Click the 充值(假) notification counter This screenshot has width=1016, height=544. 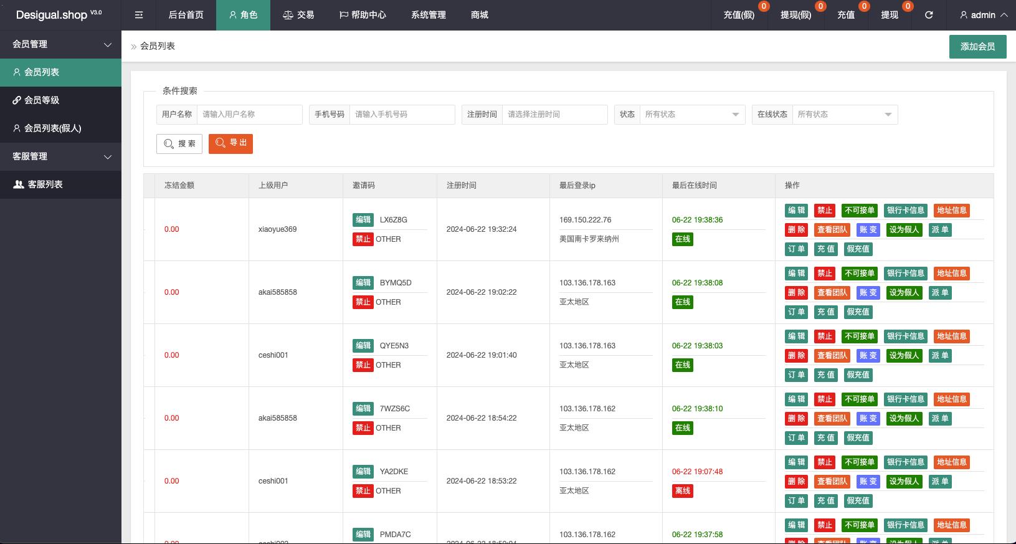pos(764,6)
